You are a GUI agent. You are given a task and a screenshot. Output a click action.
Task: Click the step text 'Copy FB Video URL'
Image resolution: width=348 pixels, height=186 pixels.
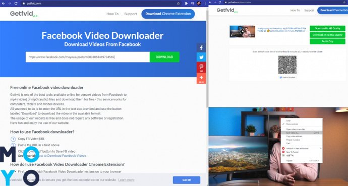pos(31,139)
